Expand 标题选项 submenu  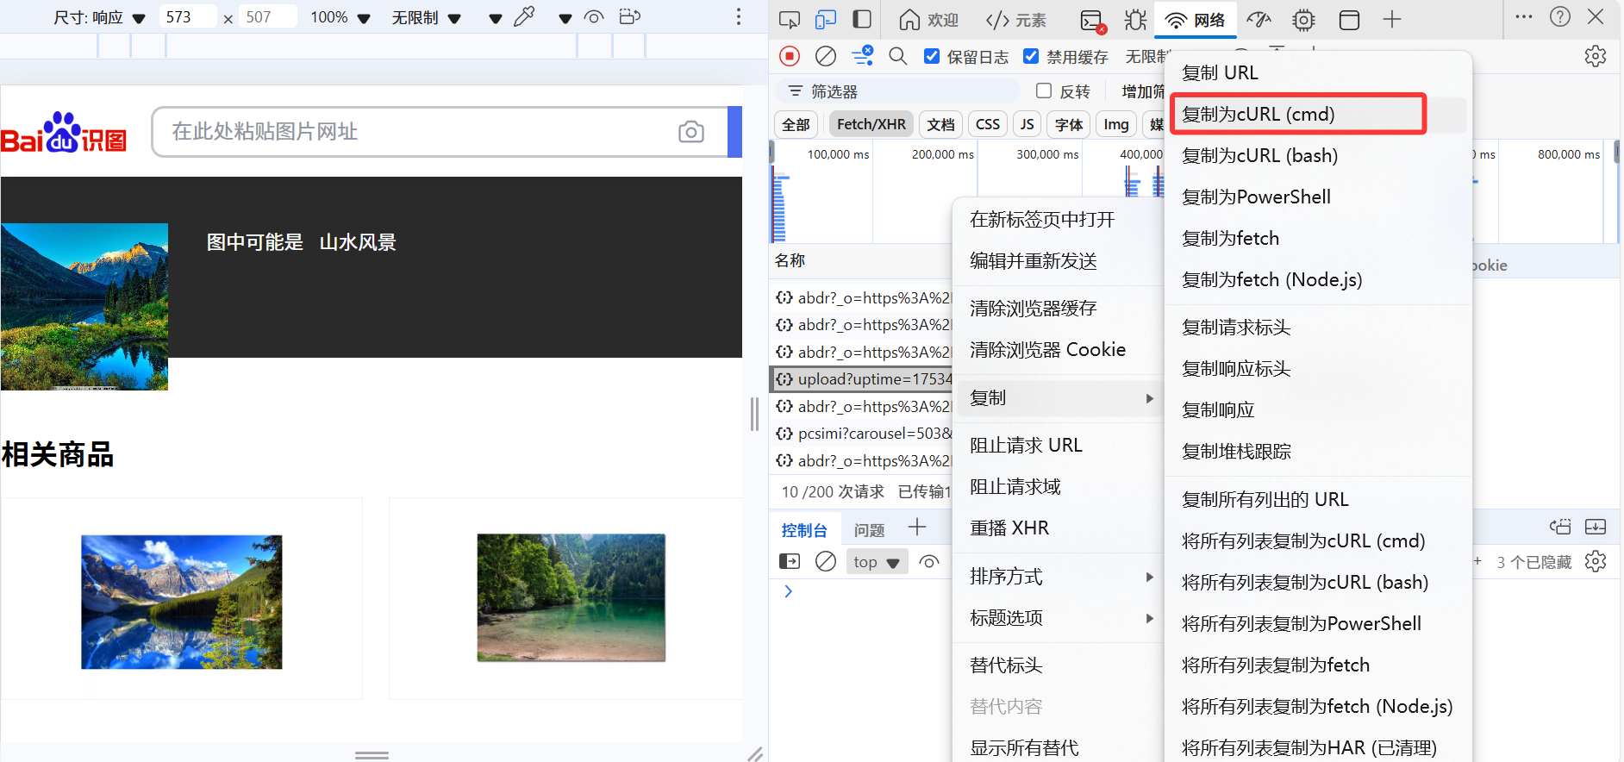pyautogui.click(x=1059, y=618)
